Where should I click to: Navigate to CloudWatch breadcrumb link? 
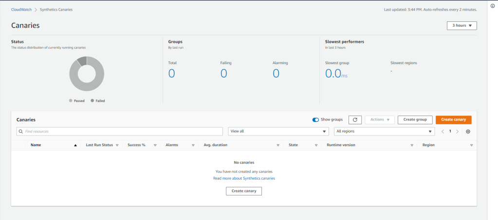pyautogui.click(x=21, y=10)
